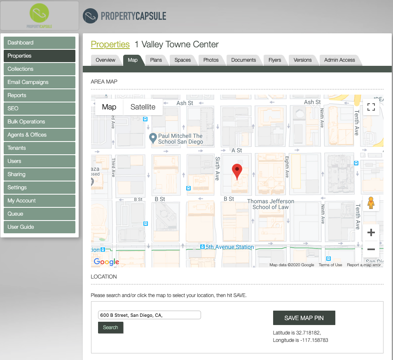Click the transit stop icon near Tenth Ave
This screenshot has height=360, width=393.
356,163
